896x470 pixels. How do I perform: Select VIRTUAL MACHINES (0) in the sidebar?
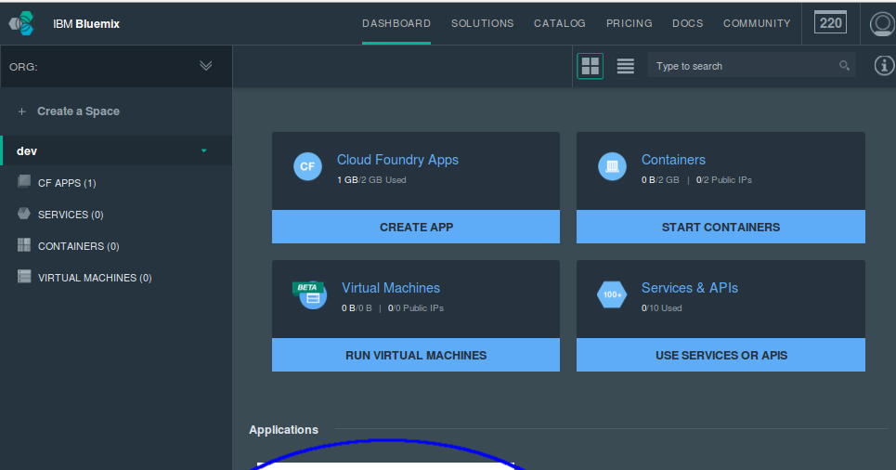tap(95, 278)
